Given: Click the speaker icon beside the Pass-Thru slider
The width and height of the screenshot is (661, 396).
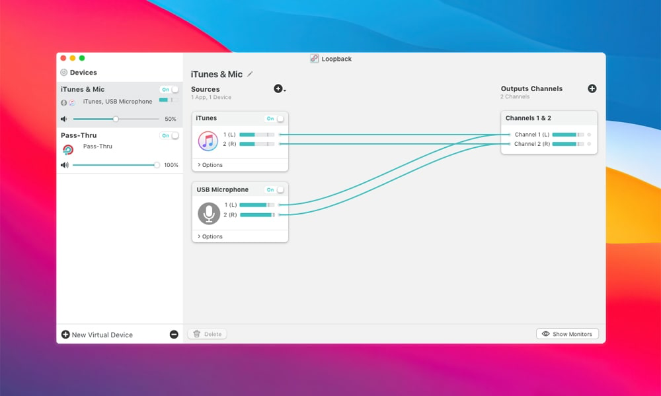Looking at the screenshot, I should click(x=65, y=165).
